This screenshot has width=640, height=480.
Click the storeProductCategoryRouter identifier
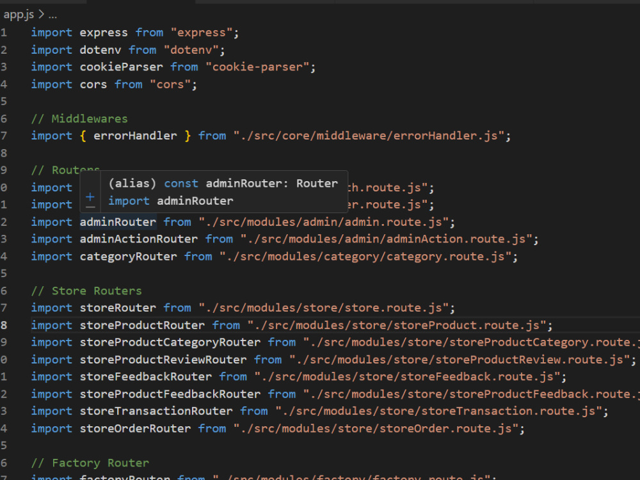(170, 342)
